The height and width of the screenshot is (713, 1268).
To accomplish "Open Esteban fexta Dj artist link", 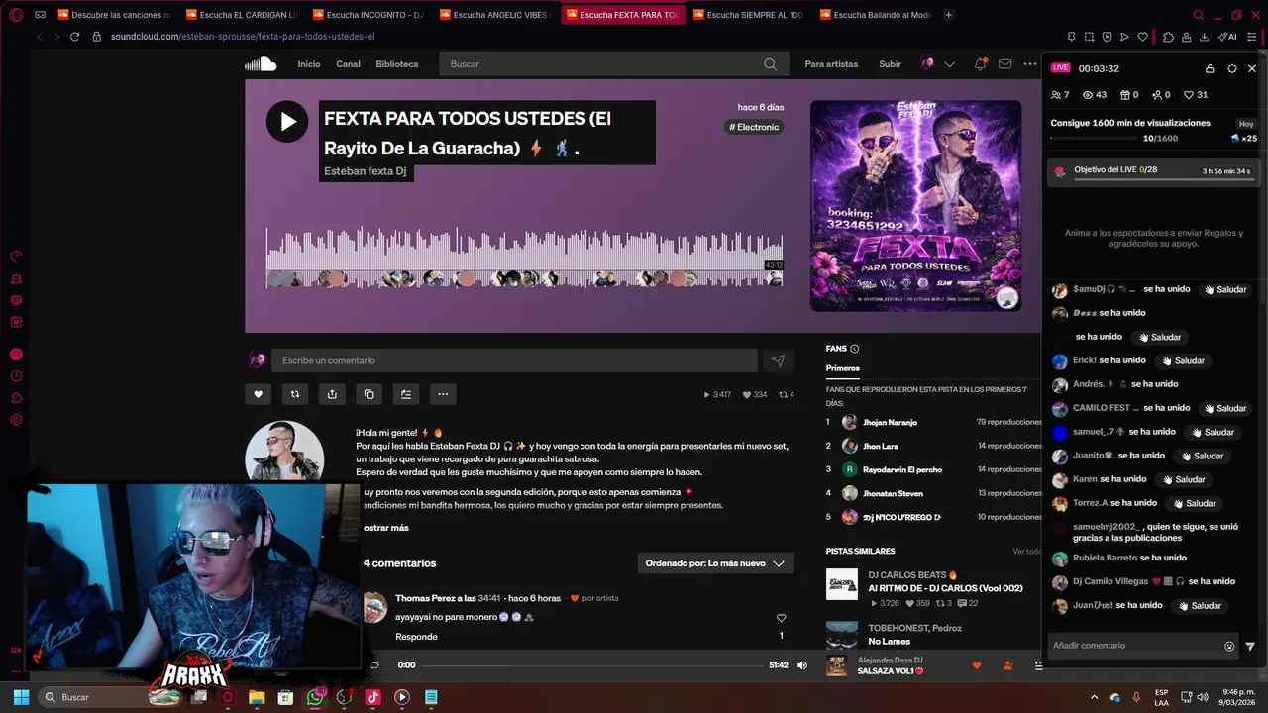I will (x=366, y=171).
